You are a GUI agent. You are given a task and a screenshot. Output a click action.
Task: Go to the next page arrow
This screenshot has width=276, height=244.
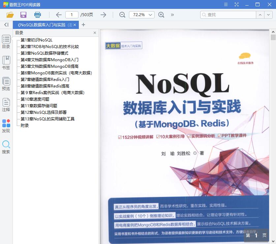(103, 15)
